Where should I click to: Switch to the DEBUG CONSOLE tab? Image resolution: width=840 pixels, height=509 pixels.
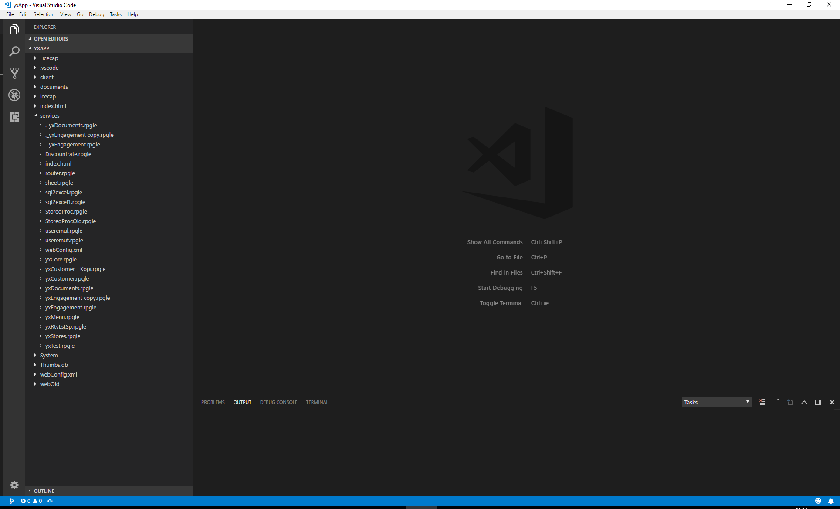coord(278,402)
